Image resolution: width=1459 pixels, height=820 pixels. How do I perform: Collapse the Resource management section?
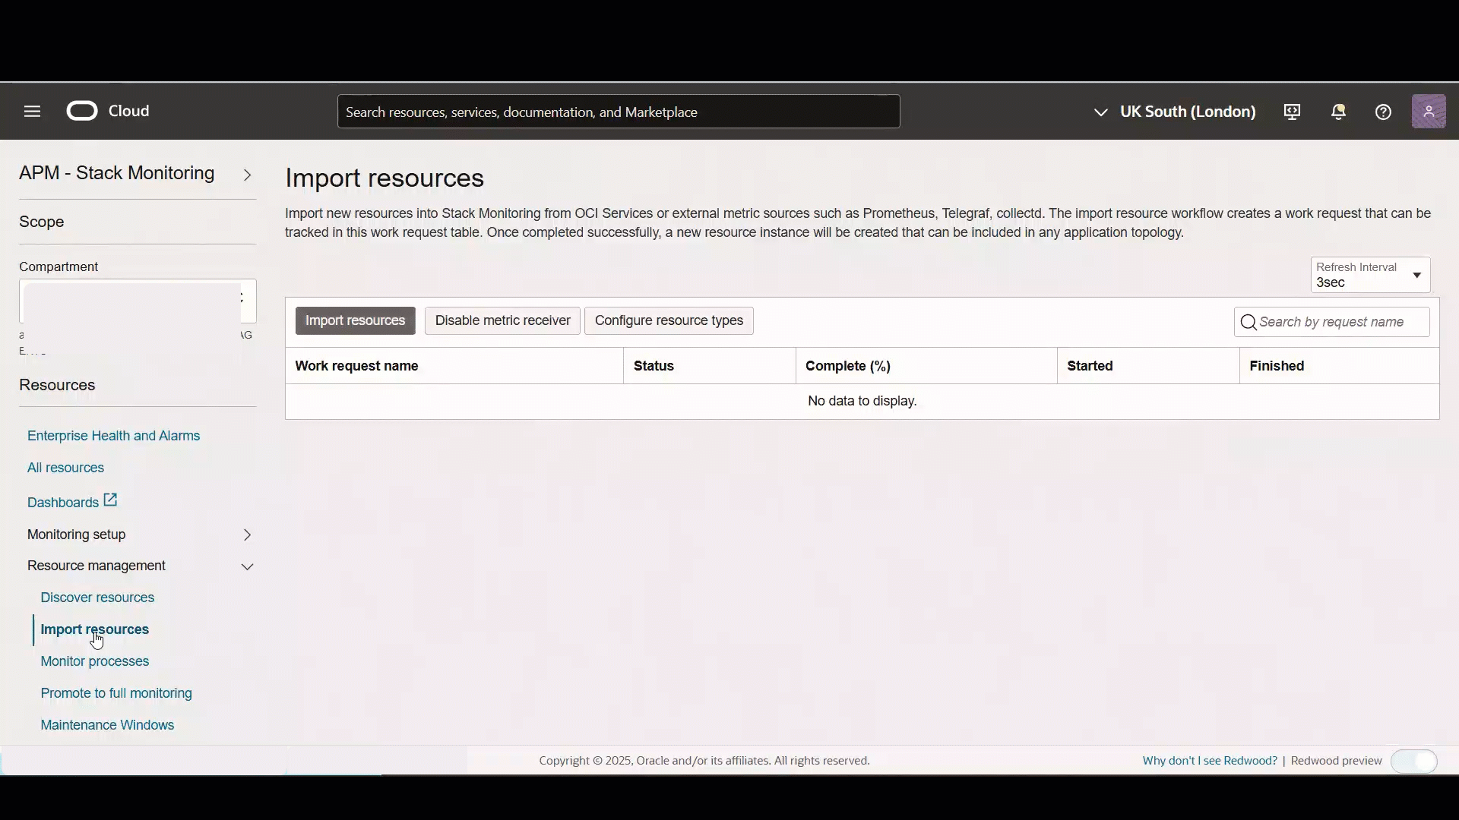(247, 566)
